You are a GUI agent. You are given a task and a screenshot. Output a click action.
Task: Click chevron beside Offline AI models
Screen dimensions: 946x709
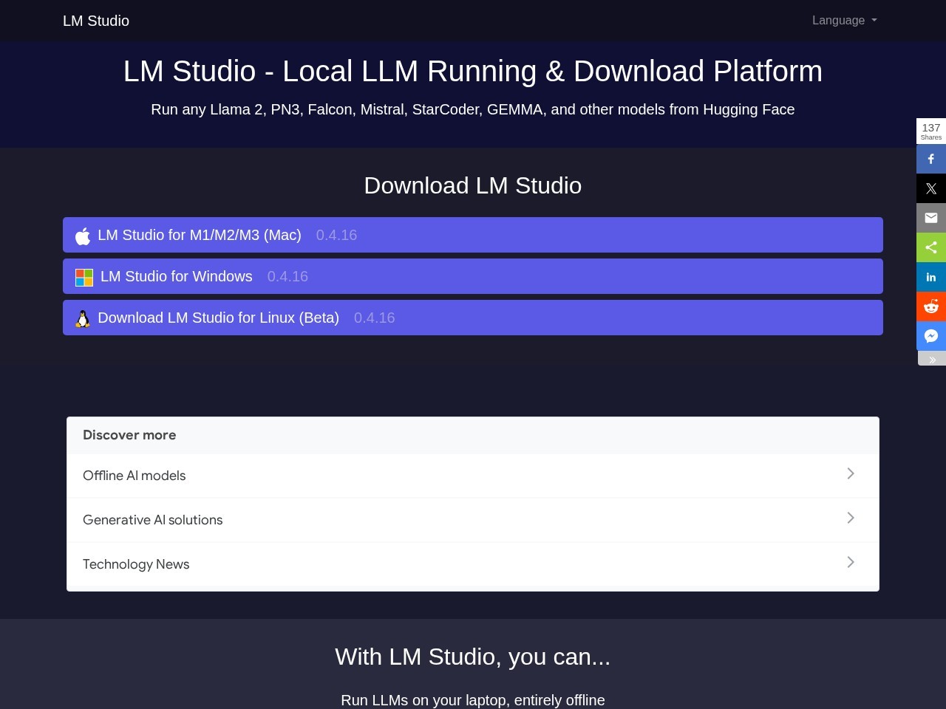tap(851, 473)
